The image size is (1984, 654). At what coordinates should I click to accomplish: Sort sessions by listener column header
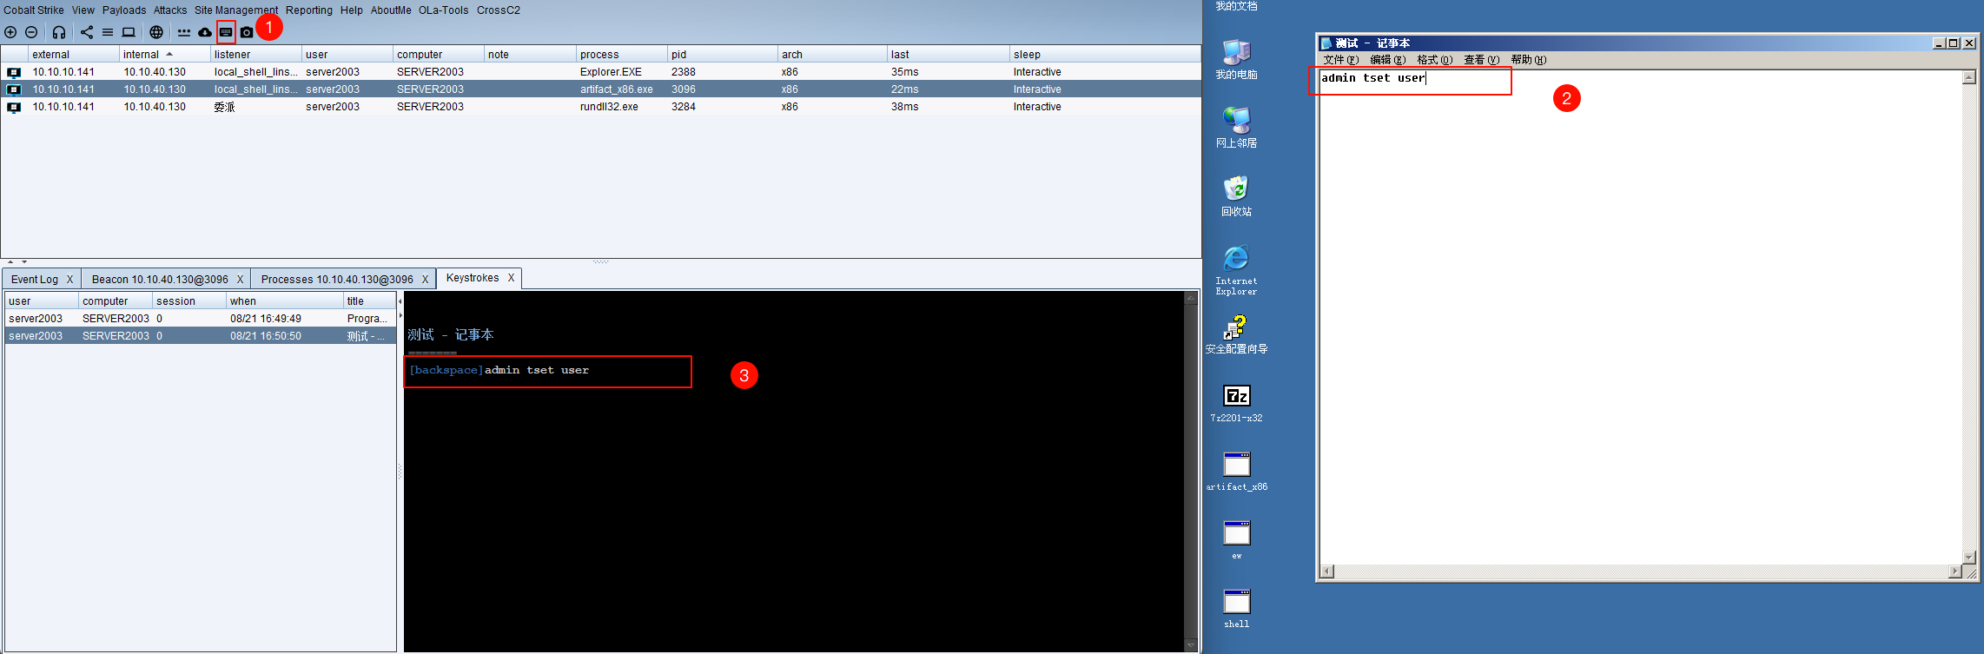click(255, 55)
